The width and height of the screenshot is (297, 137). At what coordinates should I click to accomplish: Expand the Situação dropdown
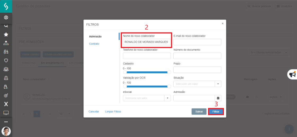(x=218, y=84)
